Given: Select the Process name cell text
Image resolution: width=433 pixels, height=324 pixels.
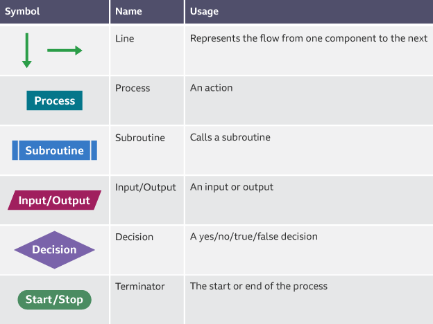Looking at the screenshot, I should click(133, 89).
